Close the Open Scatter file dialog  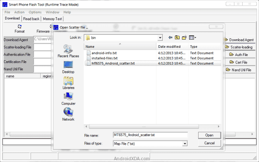coord(216,27)
